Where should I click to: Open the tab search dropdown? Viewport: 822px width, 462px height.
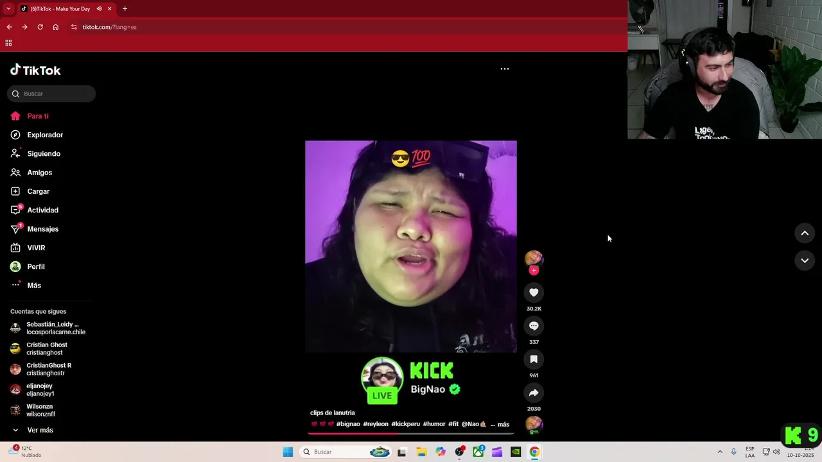[x=8, y=9]
